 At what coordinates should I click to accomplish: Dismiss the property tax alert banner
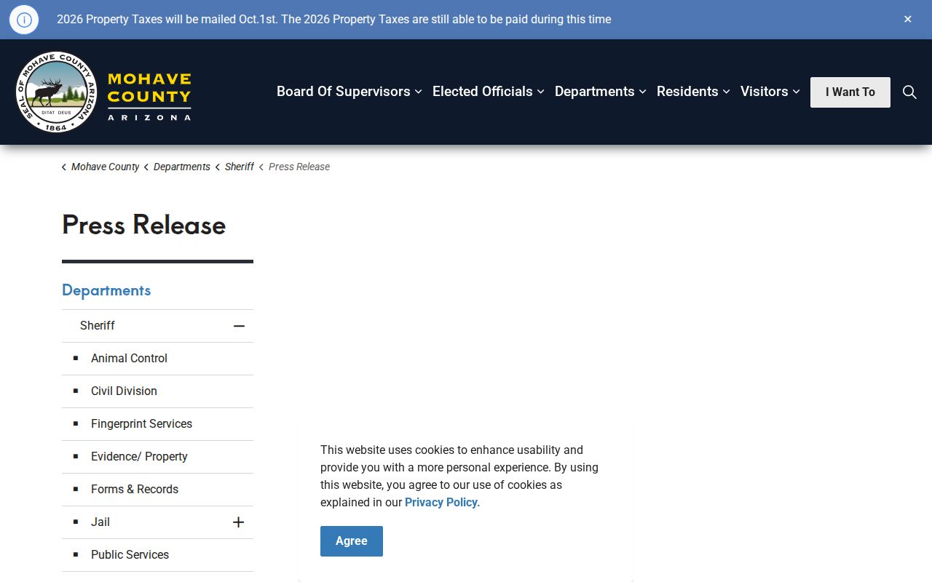(x=908, y=20)
